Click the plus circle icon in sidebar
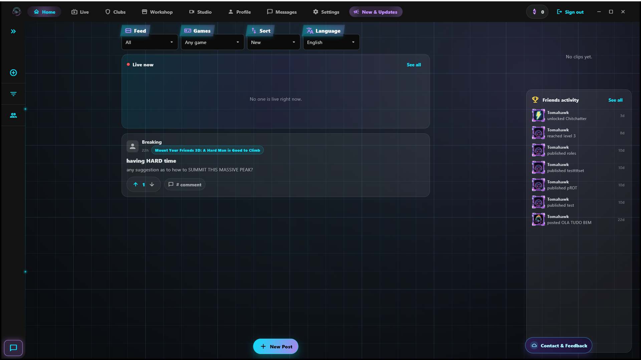The image size is (641, 360). [13, 73]
